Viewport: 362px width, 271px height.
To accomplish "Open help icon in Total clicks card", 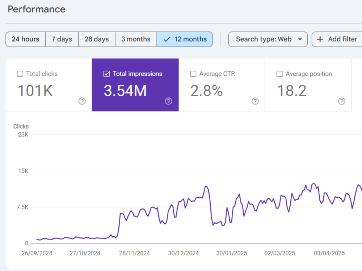I will 82,101.
